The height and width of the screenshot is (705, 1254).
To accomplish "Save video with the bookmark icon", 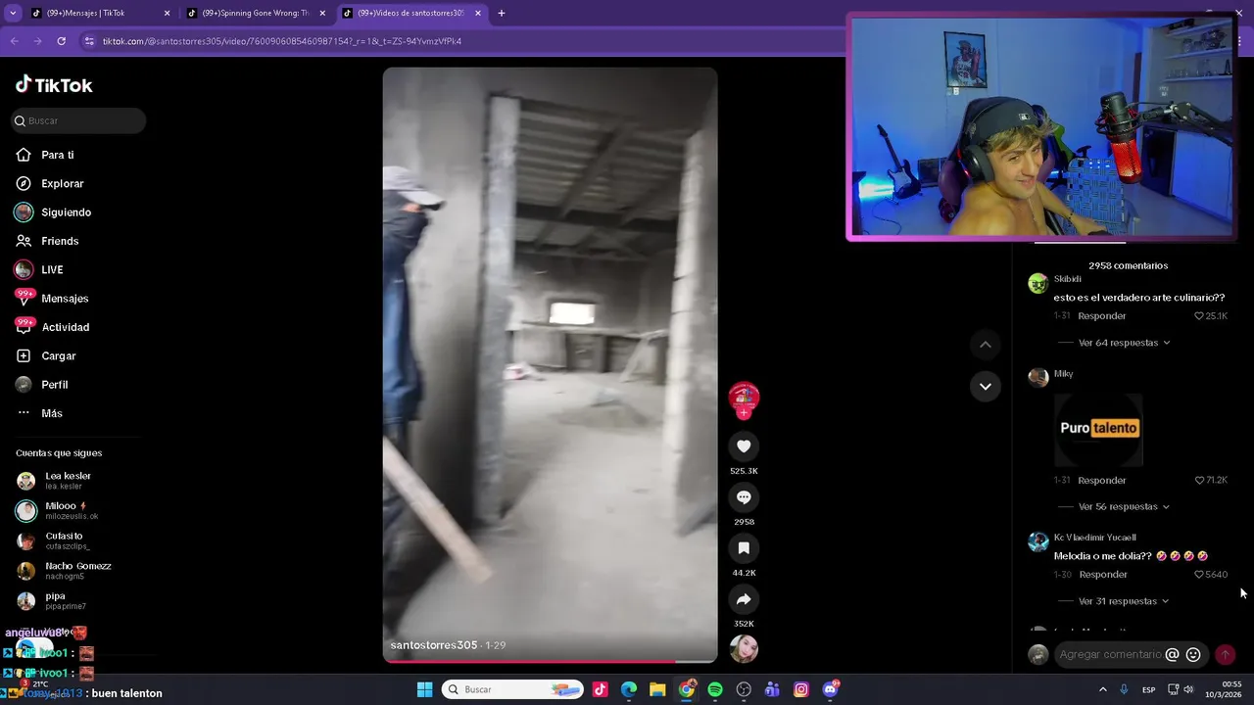I will click(x=744, y=548).
